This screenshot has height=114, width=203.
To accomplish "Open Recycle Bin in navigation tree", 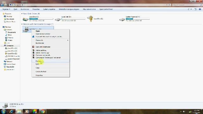I will coord(10,67).
